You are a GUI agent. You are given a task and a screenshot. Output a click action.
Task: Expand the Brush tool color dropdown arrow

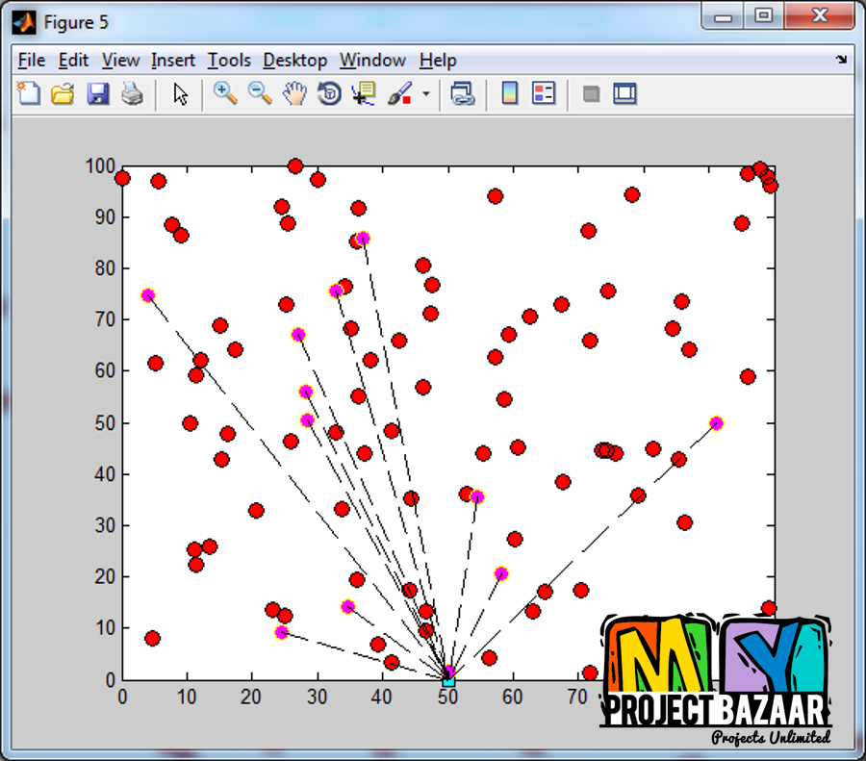[x=425, y=94]
